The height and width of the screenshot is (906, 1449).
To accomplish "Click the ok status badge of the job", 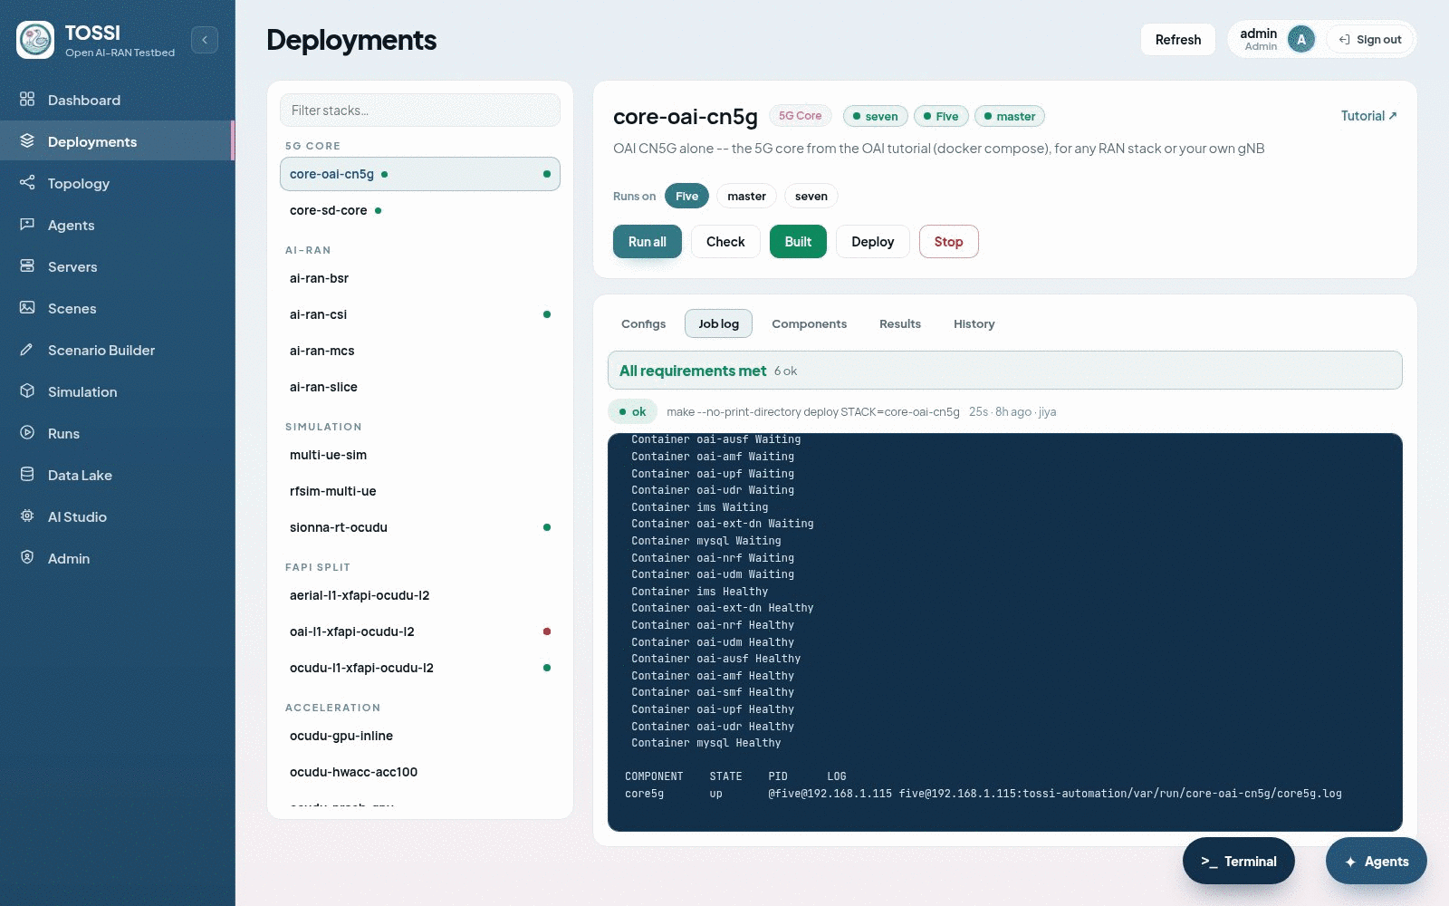I will click(x=632, y=411).
